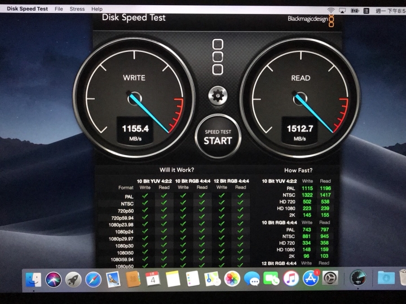The height and width of the screenshot is (304, 406).
Task: Open settings with the gear icon
Action: coord(218,96)
